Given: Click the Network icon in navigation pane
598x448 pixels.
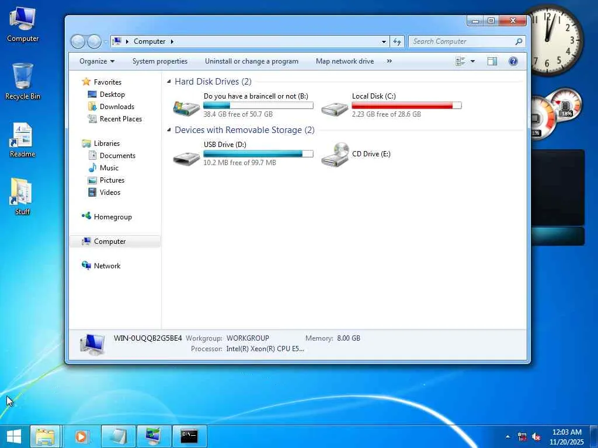Looking at the screenshot, I should [x=86, y=265].
